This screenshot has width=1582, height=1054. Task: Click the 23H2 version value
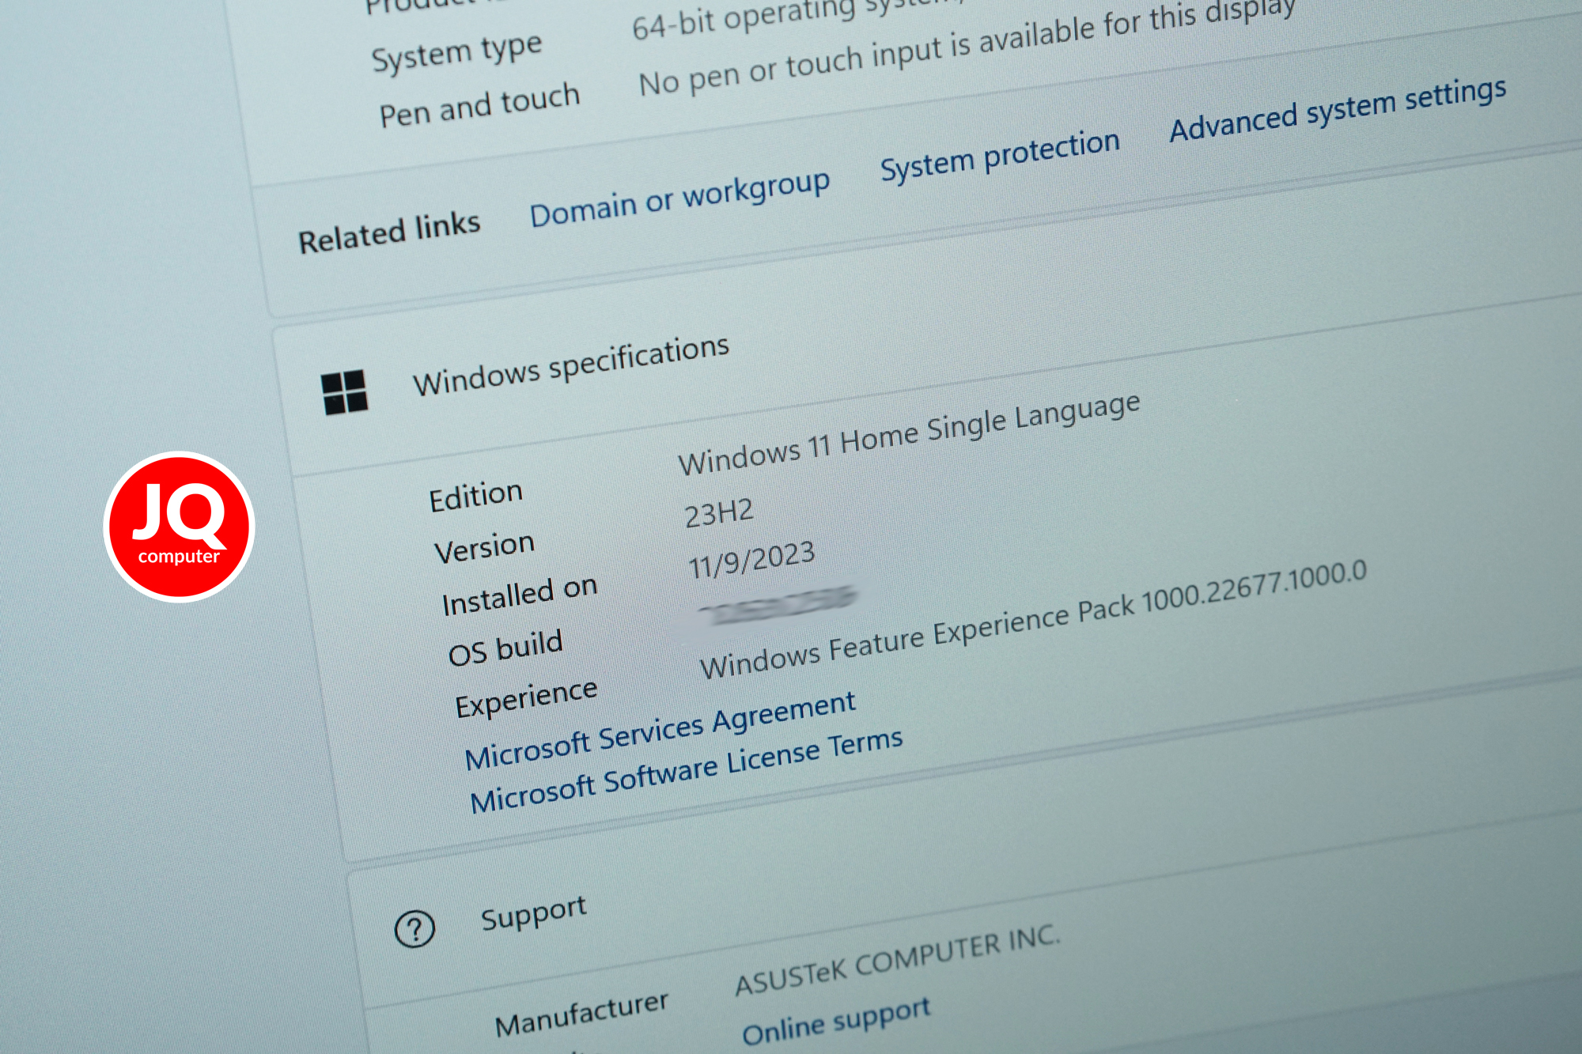tap(718, 513)
